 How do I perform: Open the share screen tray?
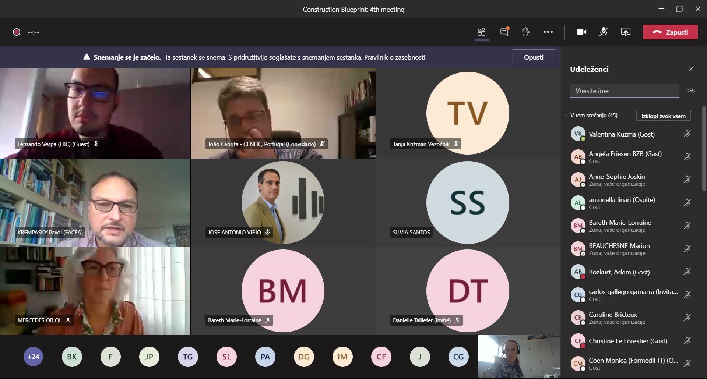point(626,32)
